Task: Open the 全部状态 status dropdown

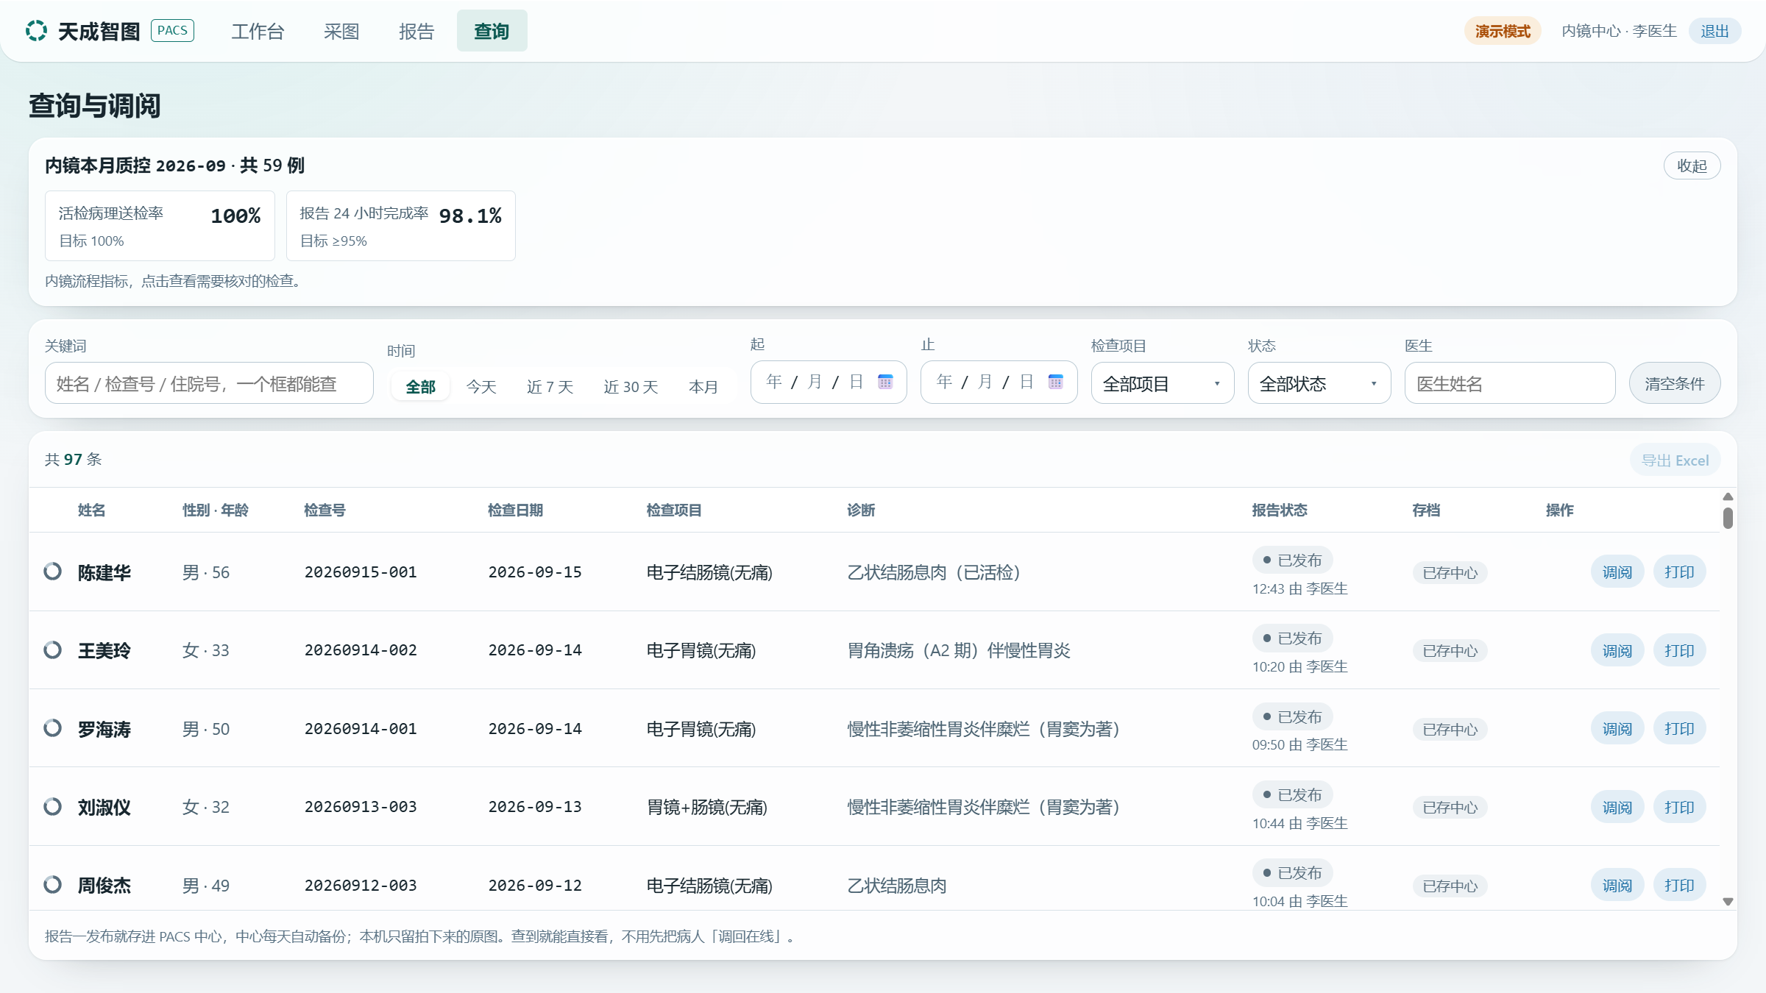Action: point(1319,382)
